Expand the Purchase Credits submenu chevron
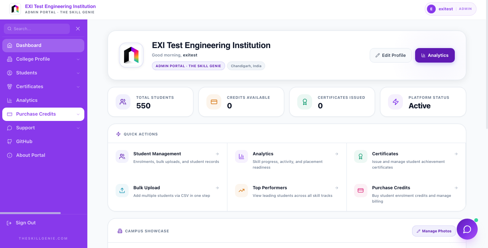Viewport: 488px width, 248px height. [x=78, y=114]
